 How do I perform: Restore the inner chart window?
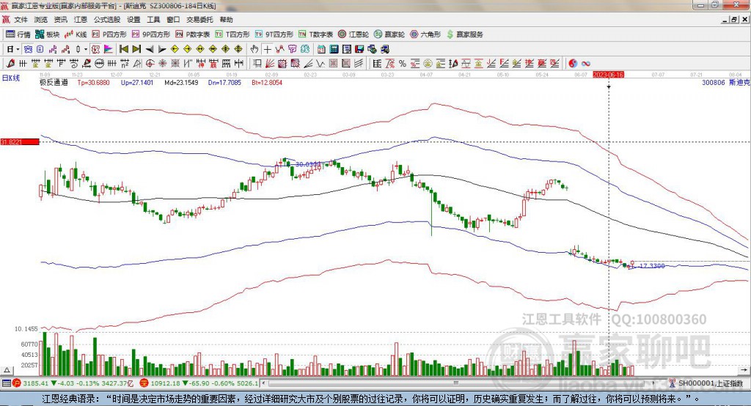point(734,20)
